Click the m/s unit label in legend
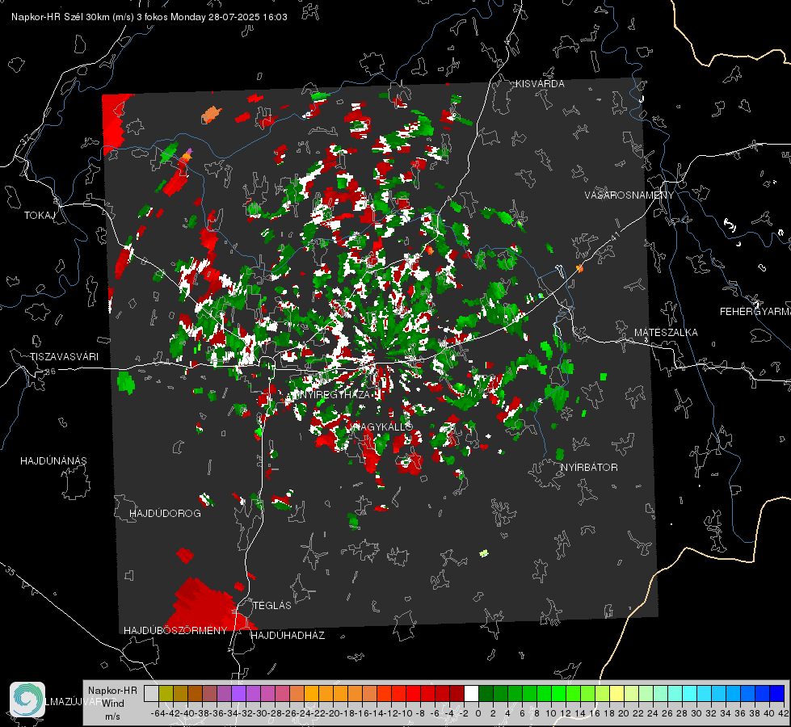 coord(112,716)
